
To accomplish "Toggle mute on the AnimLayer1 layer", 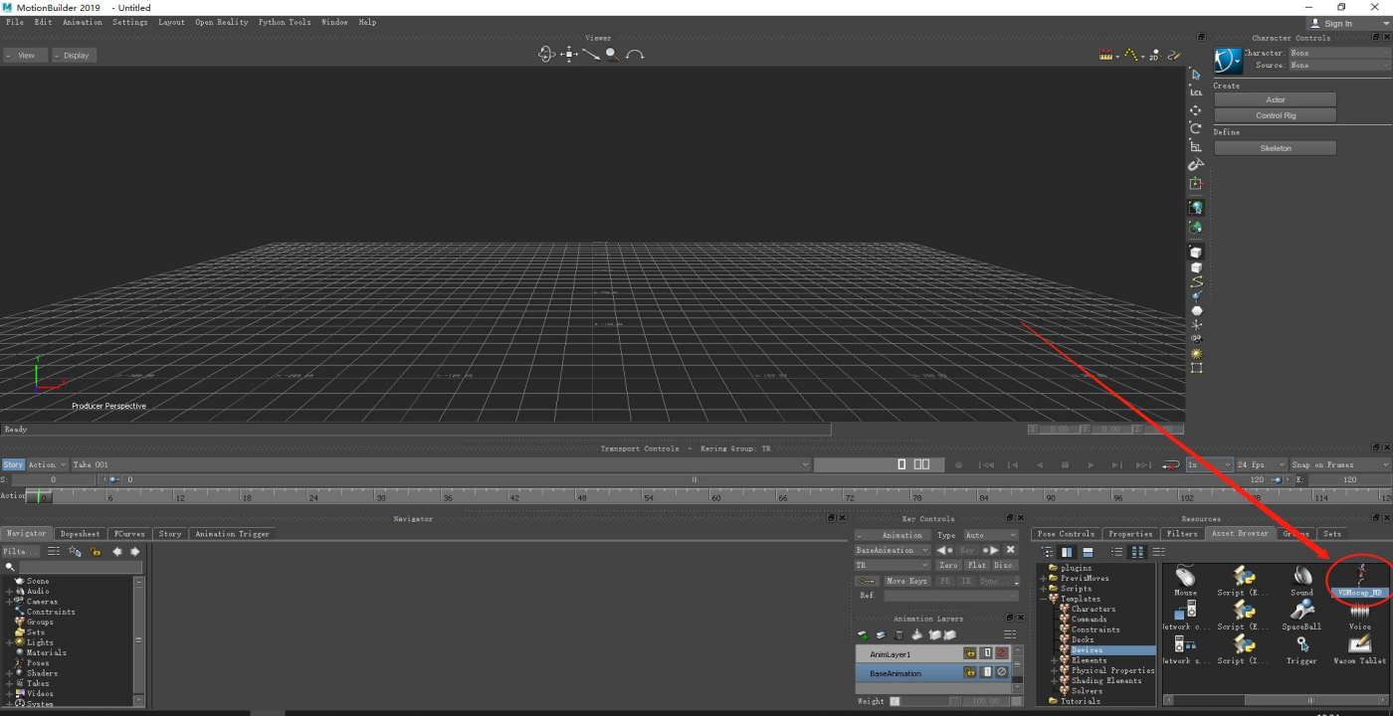I will 1002,653.
